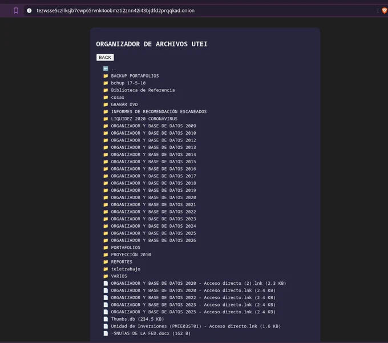The width and height of the screenshot is (388, 343).
Task: Click folder icon for BASE DE DATOS 2017
Action: (106, 176)
